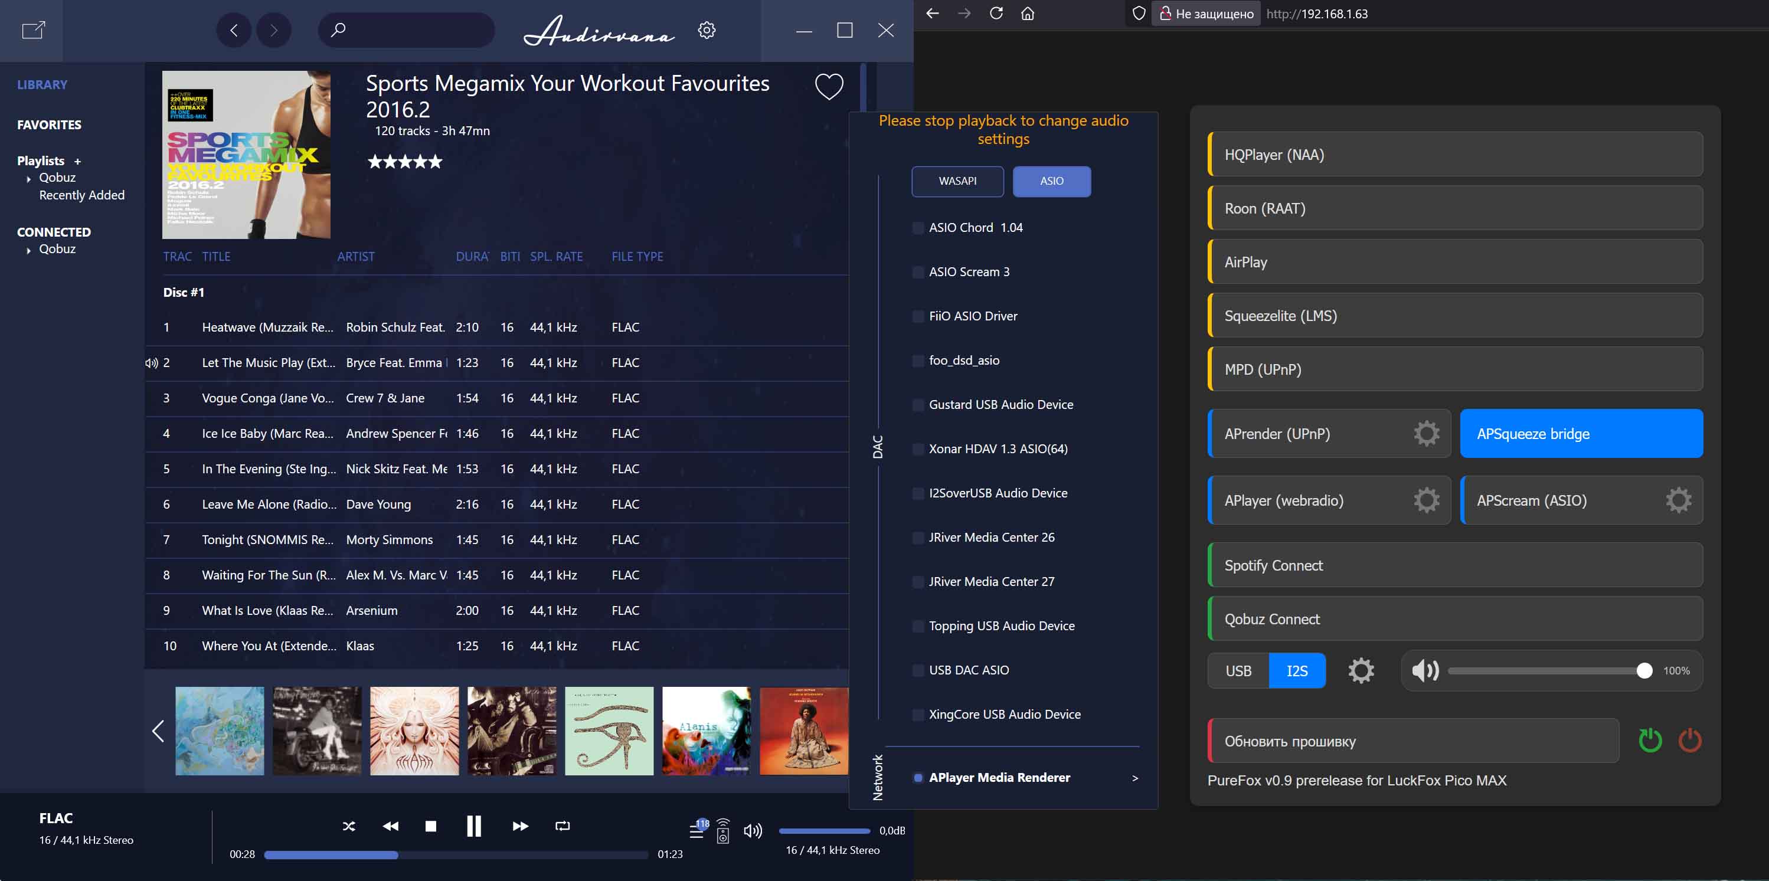Toggle repeat mode icon
The height and width of the screenshot is (881, 1769).
563,826
